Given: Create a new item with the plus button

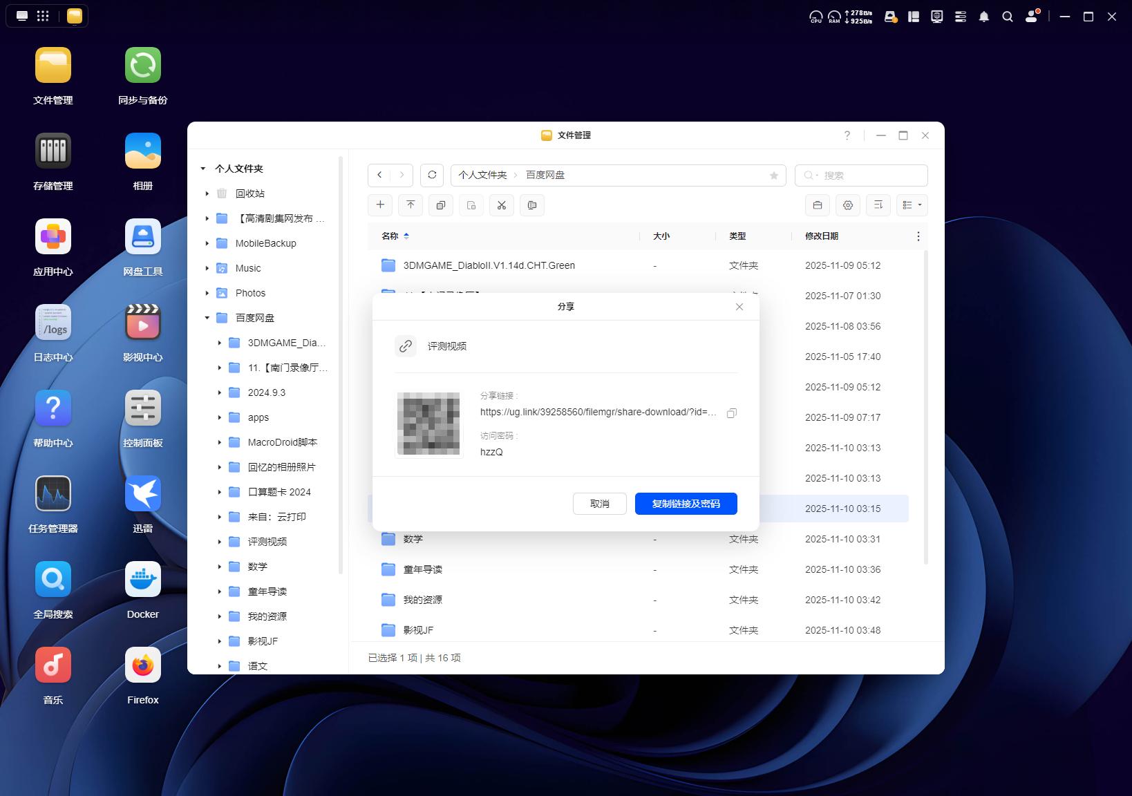Looking at the screenshot, I should tap(380, 205).
